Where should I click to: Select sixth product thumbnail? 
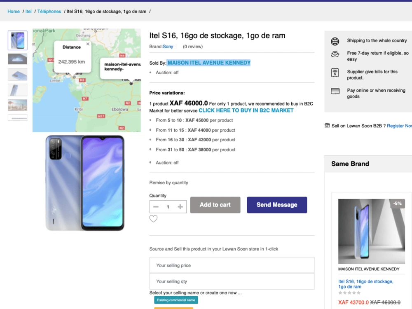17,117
